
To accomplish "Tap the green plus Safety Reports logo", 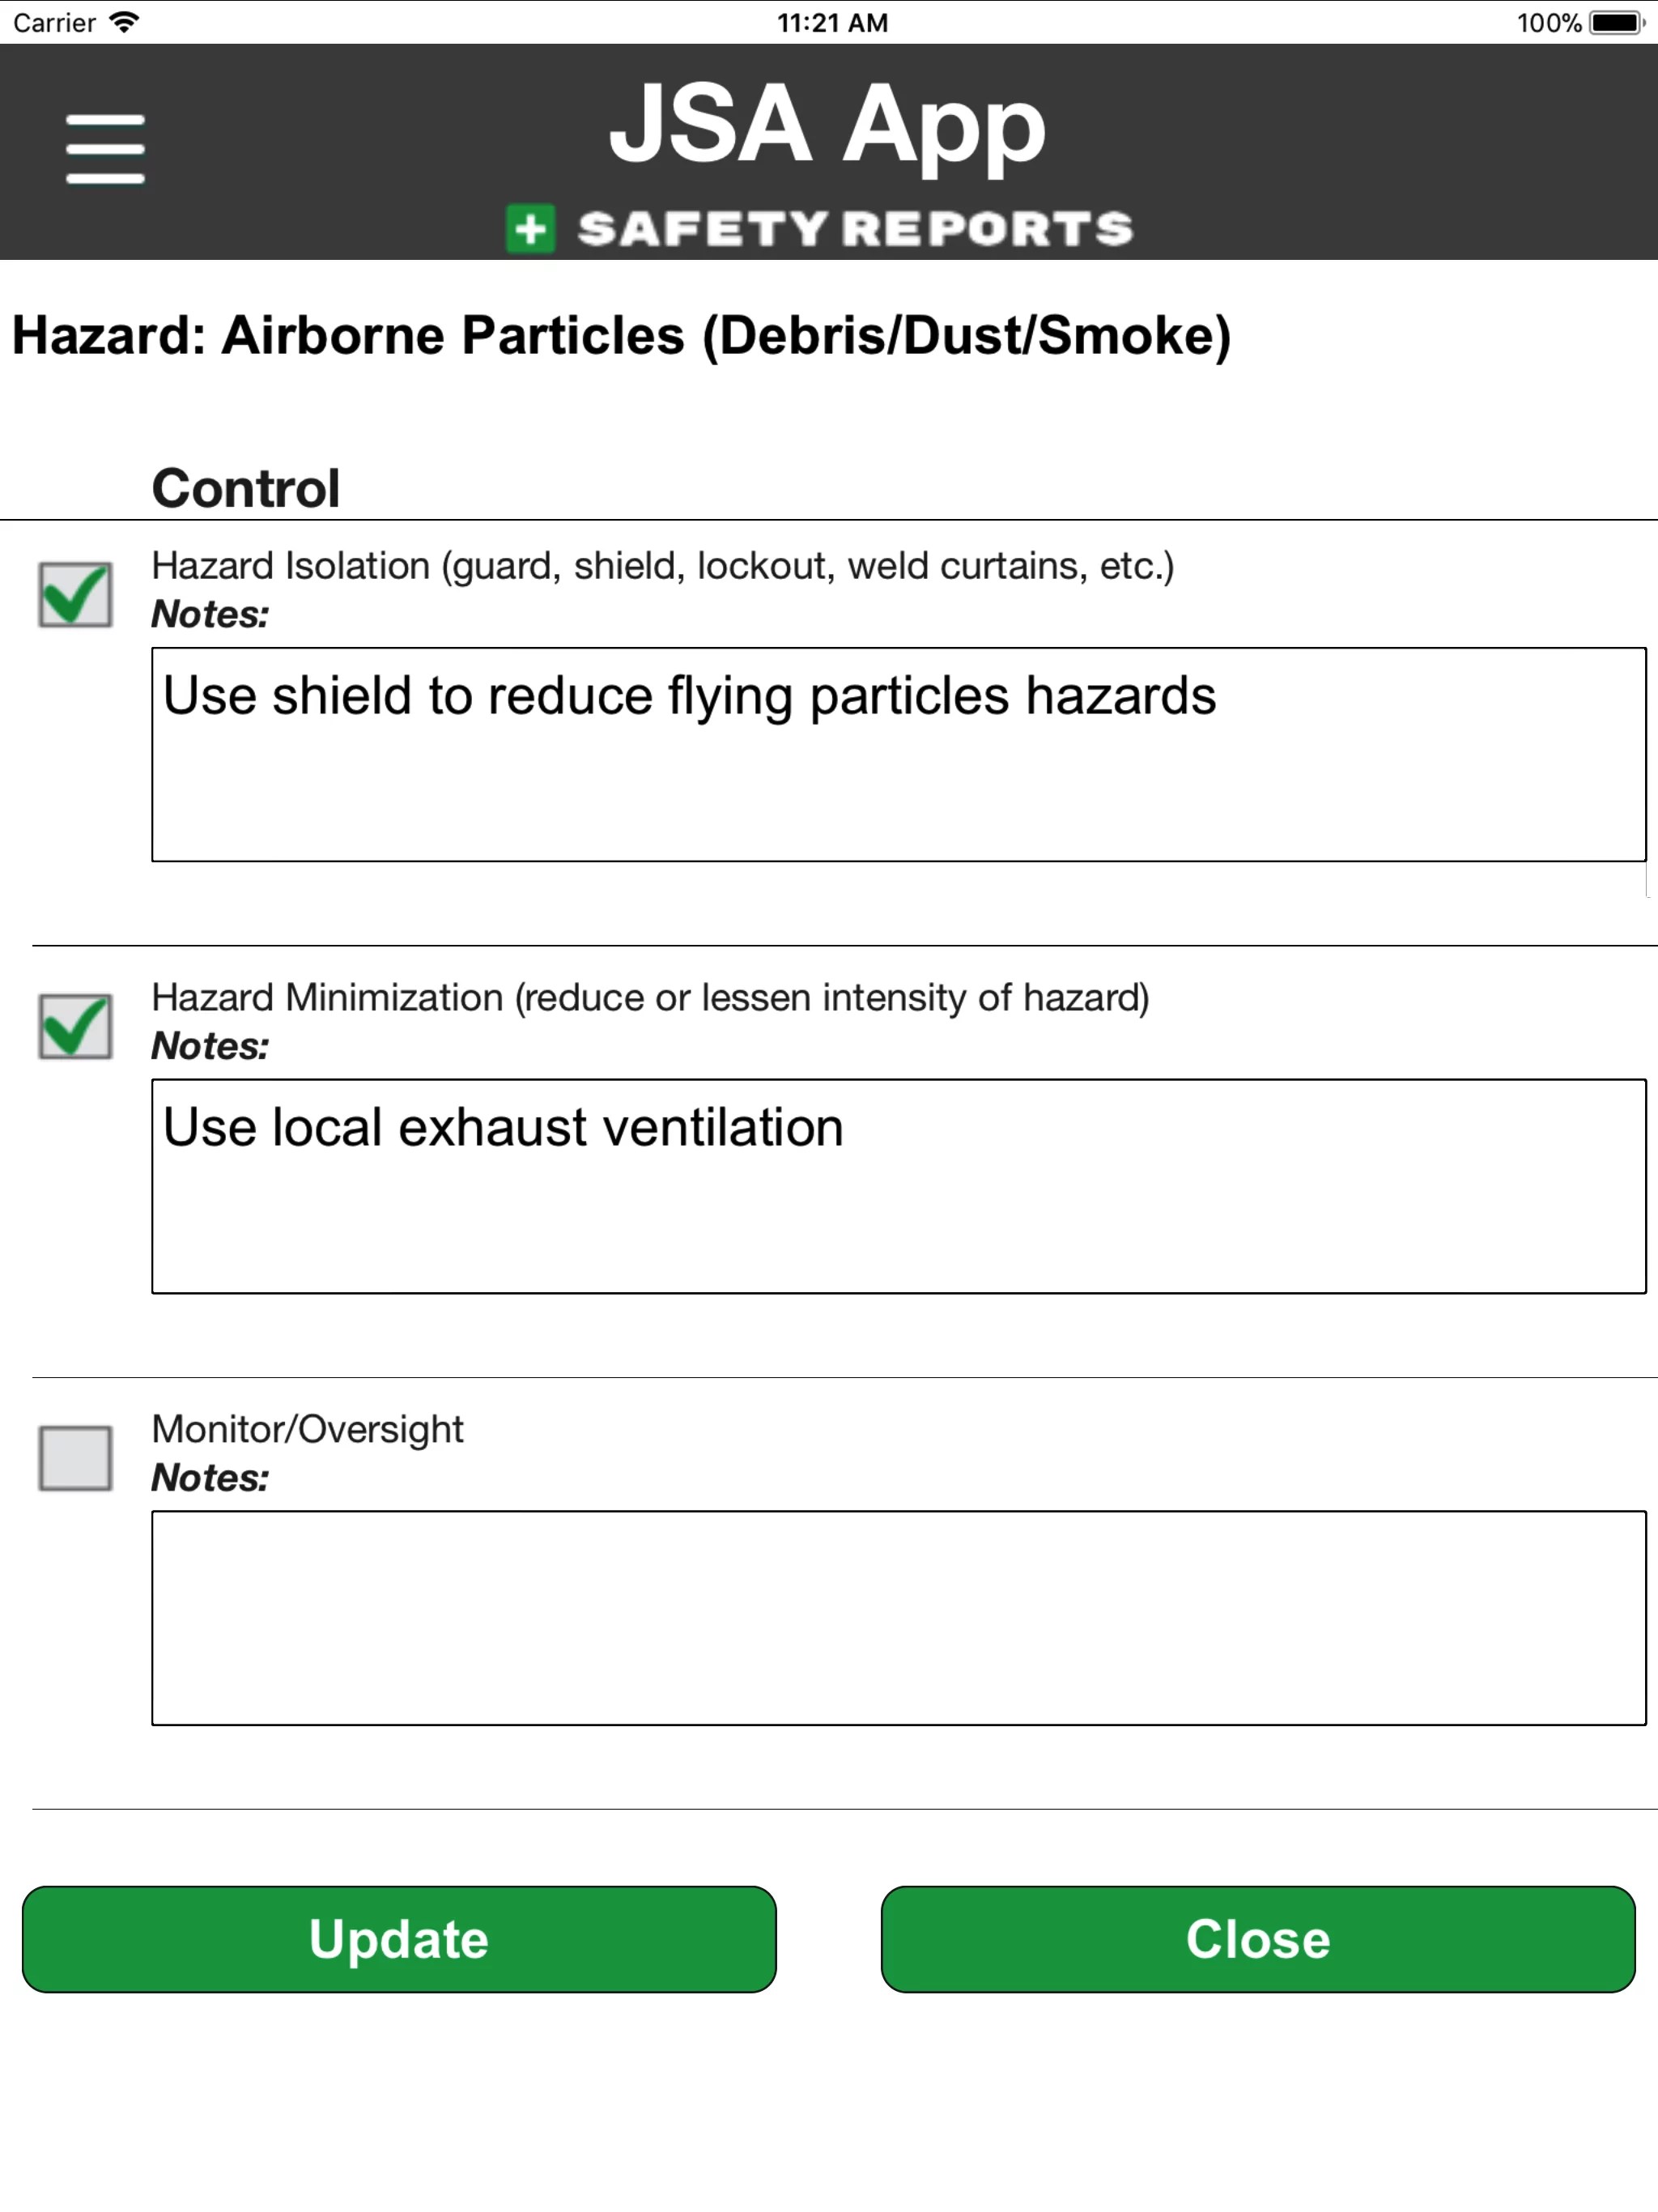I will 530,229.
